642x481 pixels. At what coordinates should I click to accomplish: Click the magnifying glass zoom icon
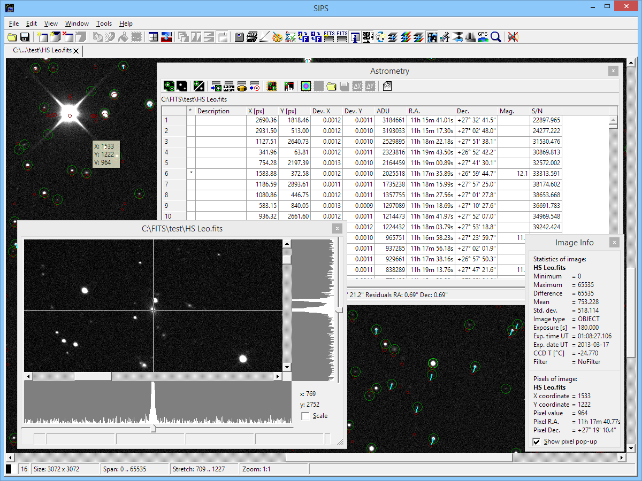tap(496, 37)
